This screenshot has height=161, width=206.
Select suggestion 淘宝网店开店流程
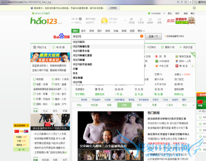point(108,64)
